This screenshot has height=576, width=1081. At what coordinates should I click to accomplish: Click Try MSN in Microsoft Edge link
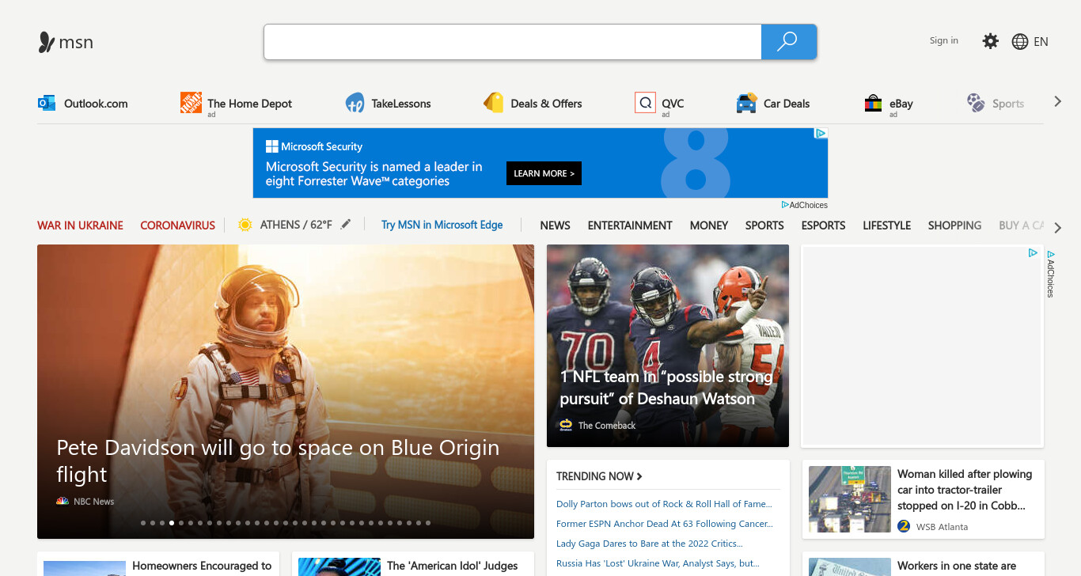pos(442,225)
